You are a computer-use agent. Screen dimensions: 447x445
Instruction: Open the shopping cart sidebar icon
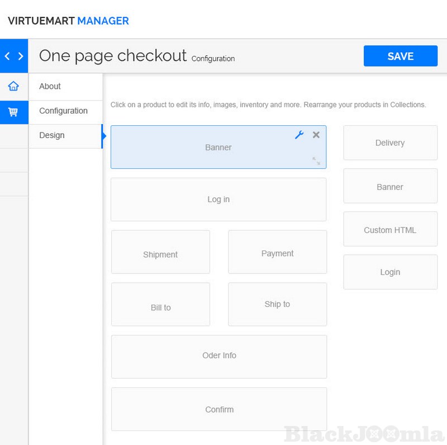(x=13, y=112)
